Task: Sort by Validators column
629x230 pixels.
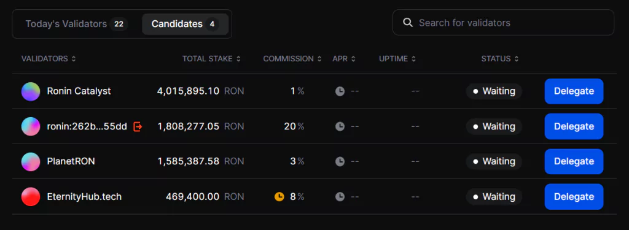Action: pyautogui.click(x=49, y=59)
